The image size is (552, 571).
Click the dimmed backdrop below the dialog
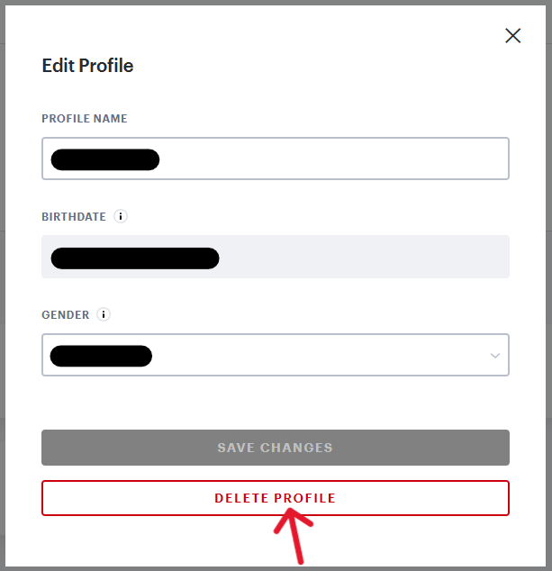point(135,568)
